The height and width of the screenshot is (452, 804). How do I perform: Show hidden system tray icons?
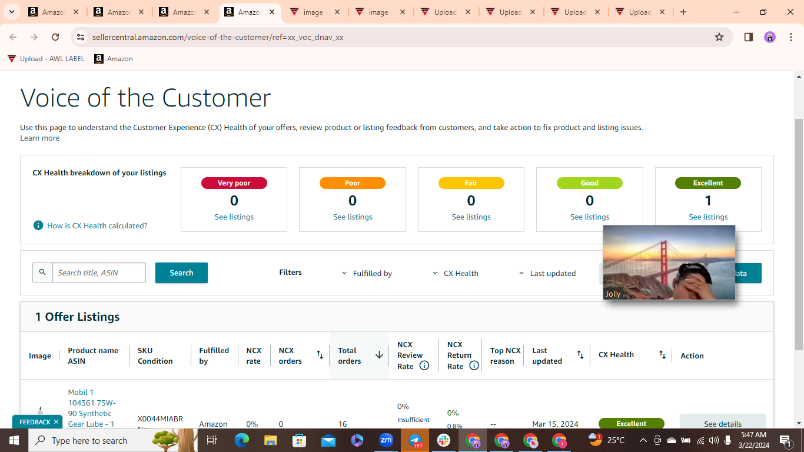643,440
